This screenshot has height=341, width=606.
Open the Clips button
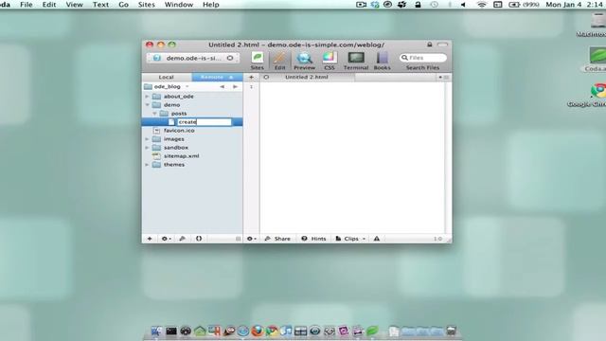pyautogui.click(x=350, y=239)
